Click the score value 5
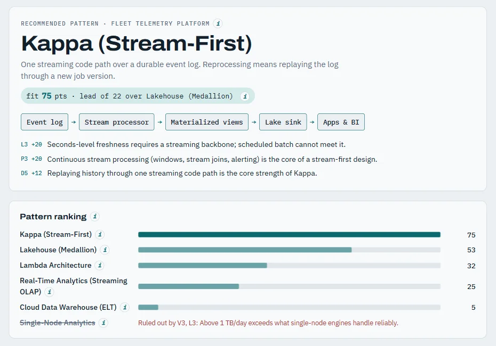This screenshot has height=346, width=496. tap(473, 308)
